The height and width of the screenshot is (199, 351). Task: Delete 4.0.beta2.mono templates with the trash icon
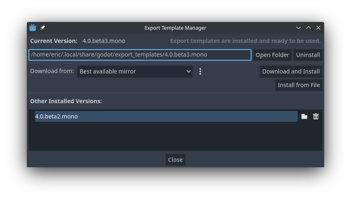coord(316,116)
